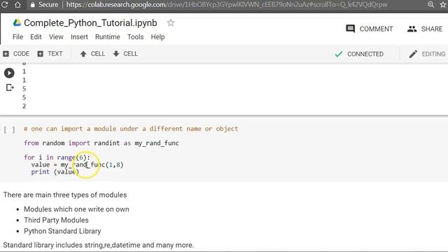Screen dimensions: 448x252
Task: Switch the EDITING mode pencil button
Action: pos(427,54)
